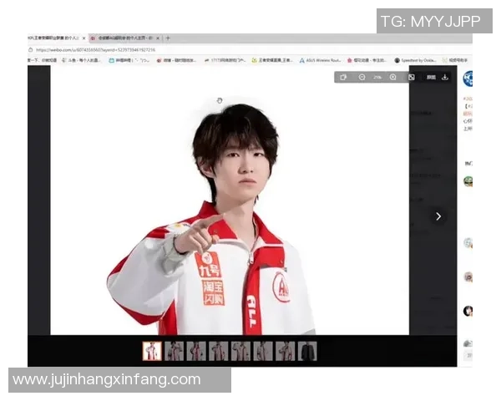The width and height of the screenshot is (501, 401).
Task: Zoom in using the plus magnifier icon
Action: [393, 77]
